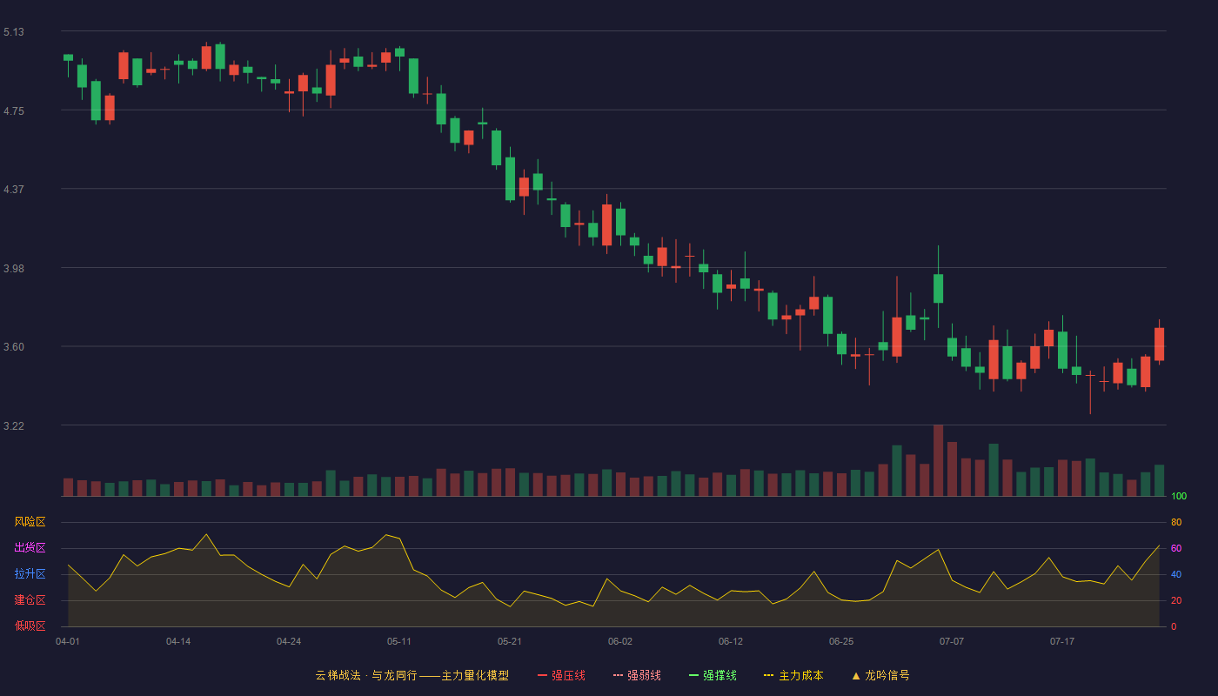Click the 60 indicator axis value

[x=1176, y=548]
